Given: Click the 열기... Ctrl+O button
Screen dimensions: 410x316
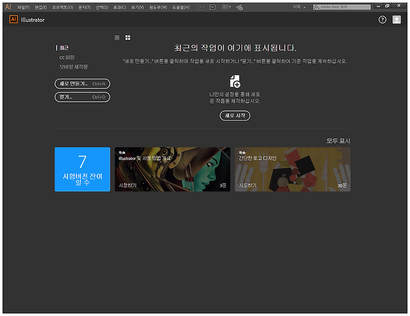Looking at the screenshot, I should tap(83, 97).
